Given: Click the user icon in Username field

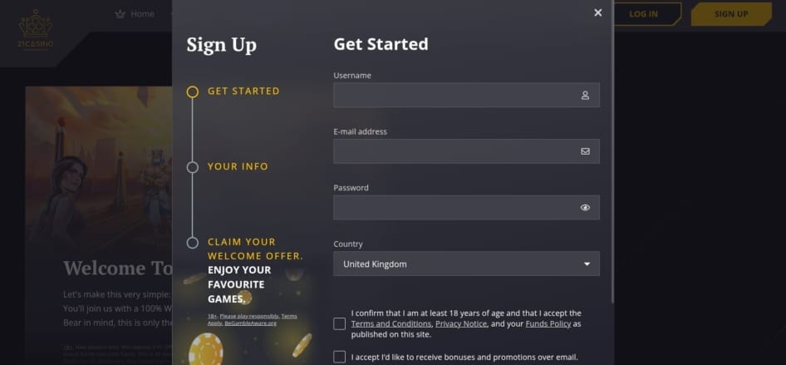Looking at the screenshot, I should [x=585, y=96].
